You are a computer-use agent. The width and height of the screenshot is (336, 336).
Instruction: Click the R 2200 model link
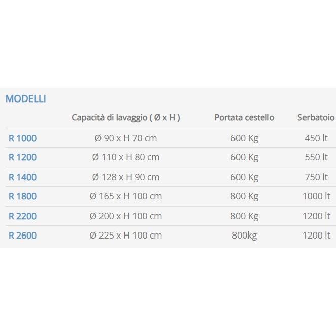click(x=22, y=216)
